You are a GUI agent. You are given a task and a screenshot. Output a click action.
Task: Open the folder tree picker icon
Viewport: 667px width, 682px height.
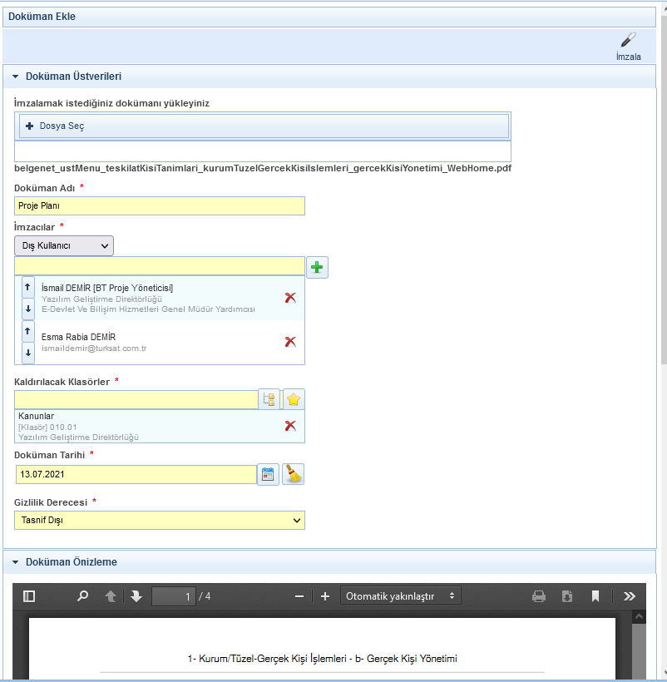tap(269, 400)
